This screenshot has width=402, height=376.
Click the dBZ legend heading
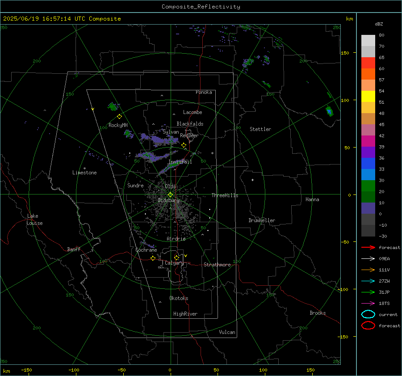[379, 24]
